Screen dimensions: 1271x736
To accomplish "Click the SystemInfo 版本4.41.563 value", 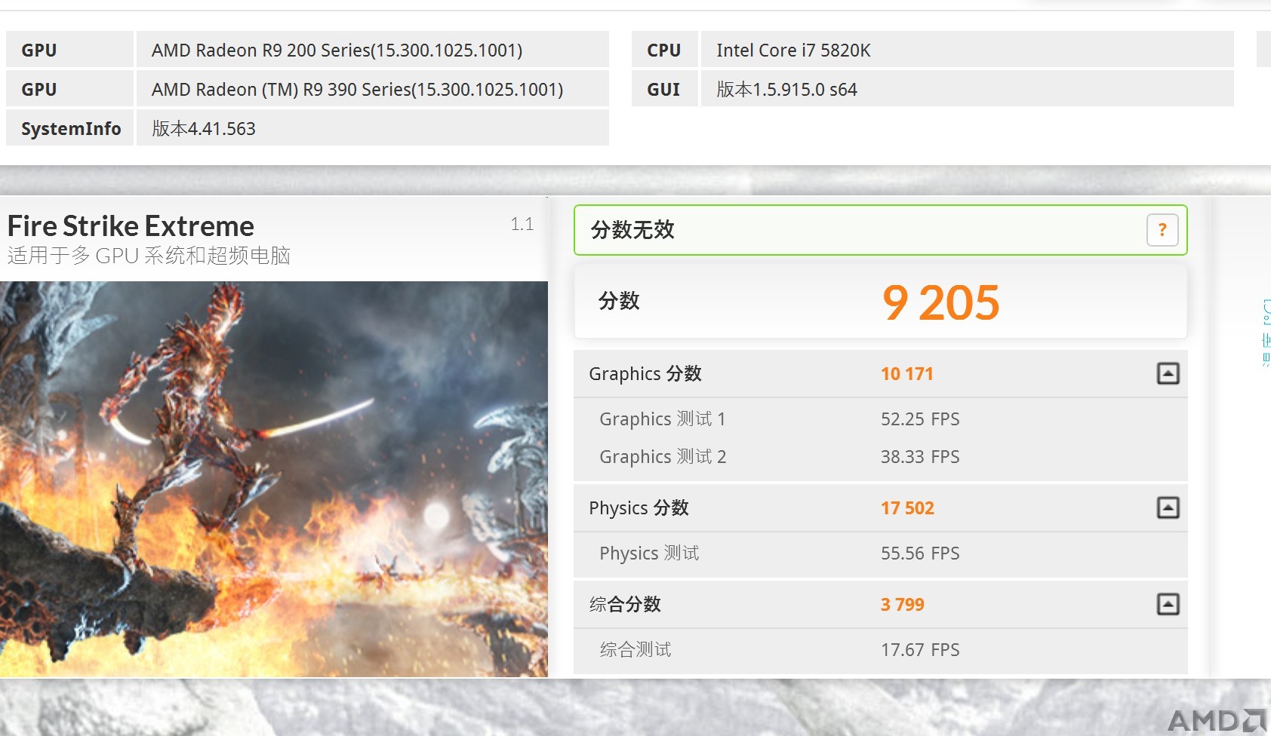I will pyautogui.click(x=372, y=128).
